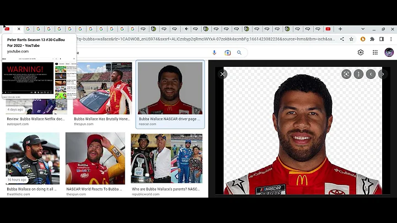The image size is (397, 223).
Task: Activate the first YouTube tab icon
Action: [x=7, y=29]
